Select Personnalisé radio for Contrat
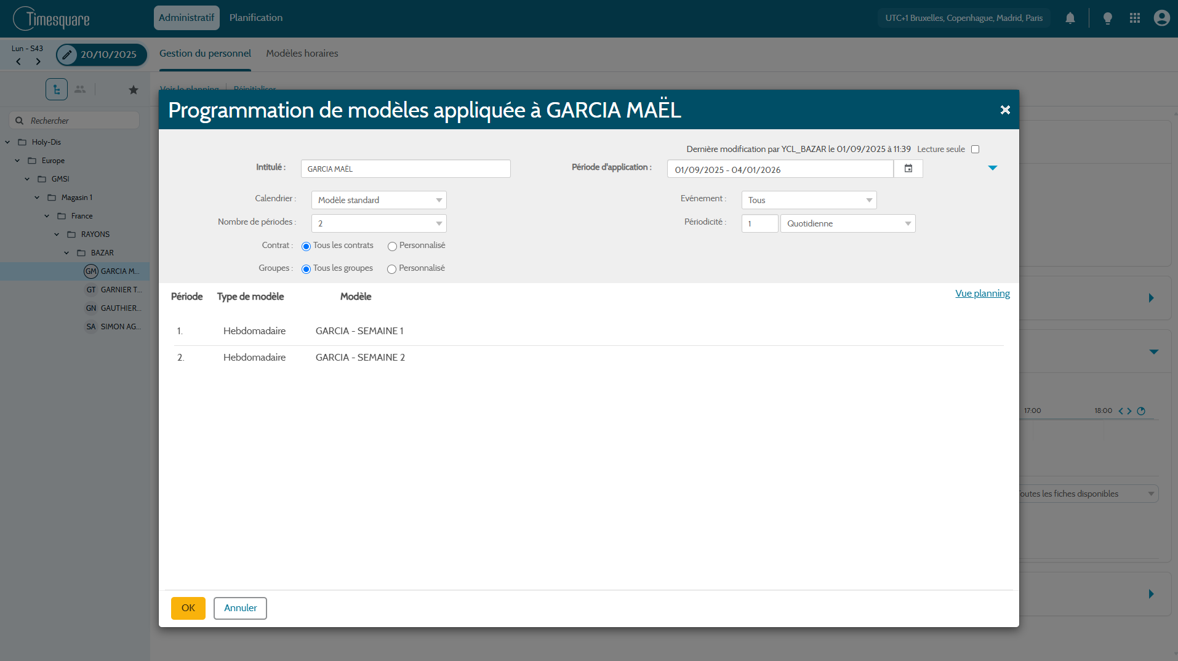Screen dimensions: 1178x661 (x=392, y=246)
